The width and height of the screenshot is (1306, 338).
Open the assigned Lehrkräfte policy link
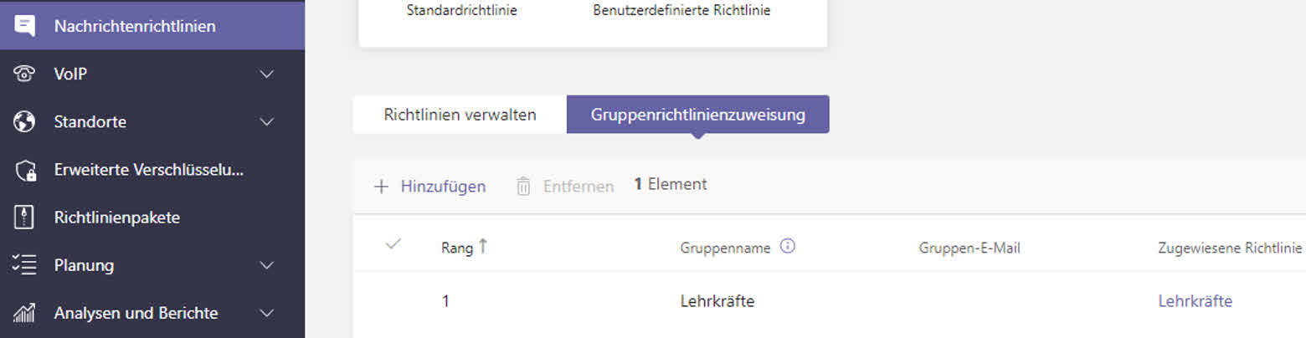[x=1195, y=301]
